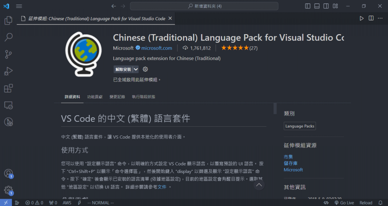
Task: Toggle the secondary side bar layout icon
Action: (x=326, y=6)
